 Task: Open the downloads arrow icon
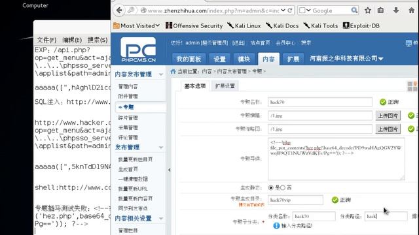point(396,10)
